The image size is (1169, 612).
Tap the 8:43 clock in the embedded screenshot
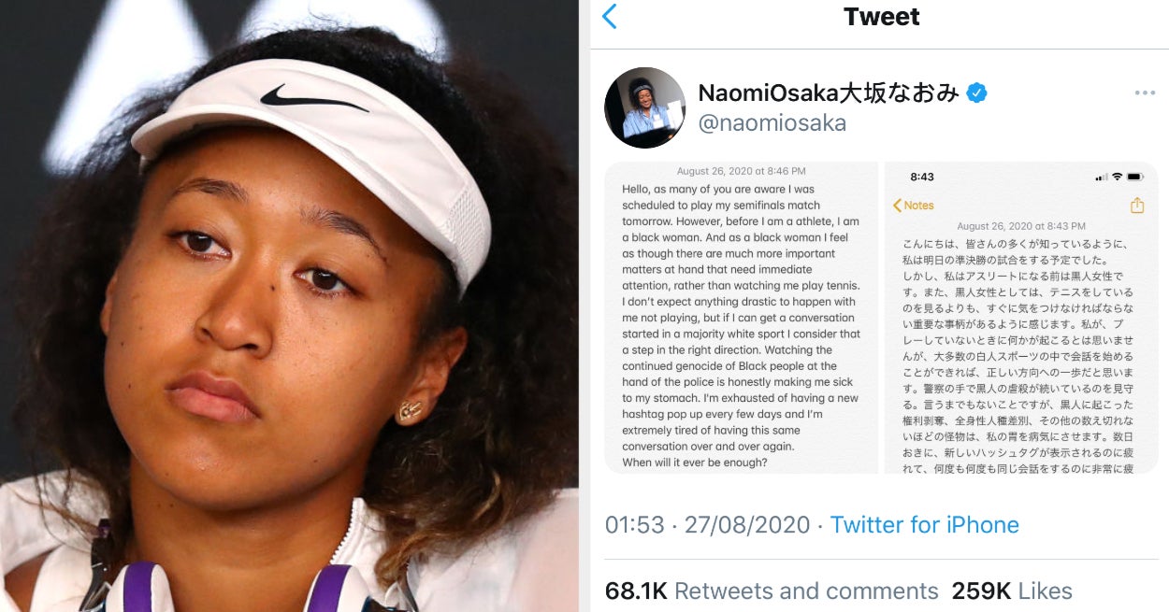tap(922, 177)
